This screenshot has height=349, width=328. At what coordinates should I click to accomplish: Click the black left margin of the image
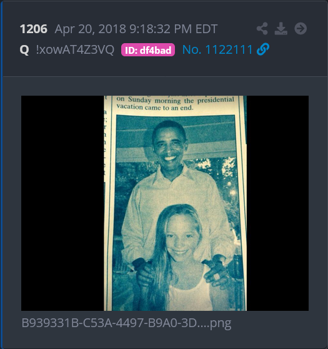click(x=62, y=203)
